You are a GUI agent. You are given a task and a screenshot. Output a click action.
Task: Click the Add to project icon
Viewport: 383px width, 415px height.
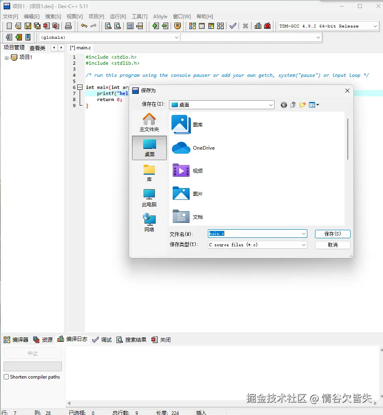pyautogui.click(x=156, y=26)
